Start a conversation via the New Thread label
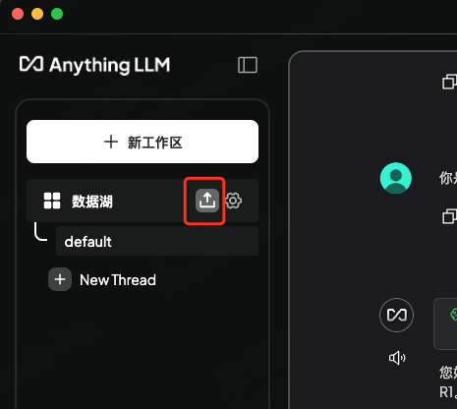The height and width of the screenshot is (409, 457). pos(118,280)
